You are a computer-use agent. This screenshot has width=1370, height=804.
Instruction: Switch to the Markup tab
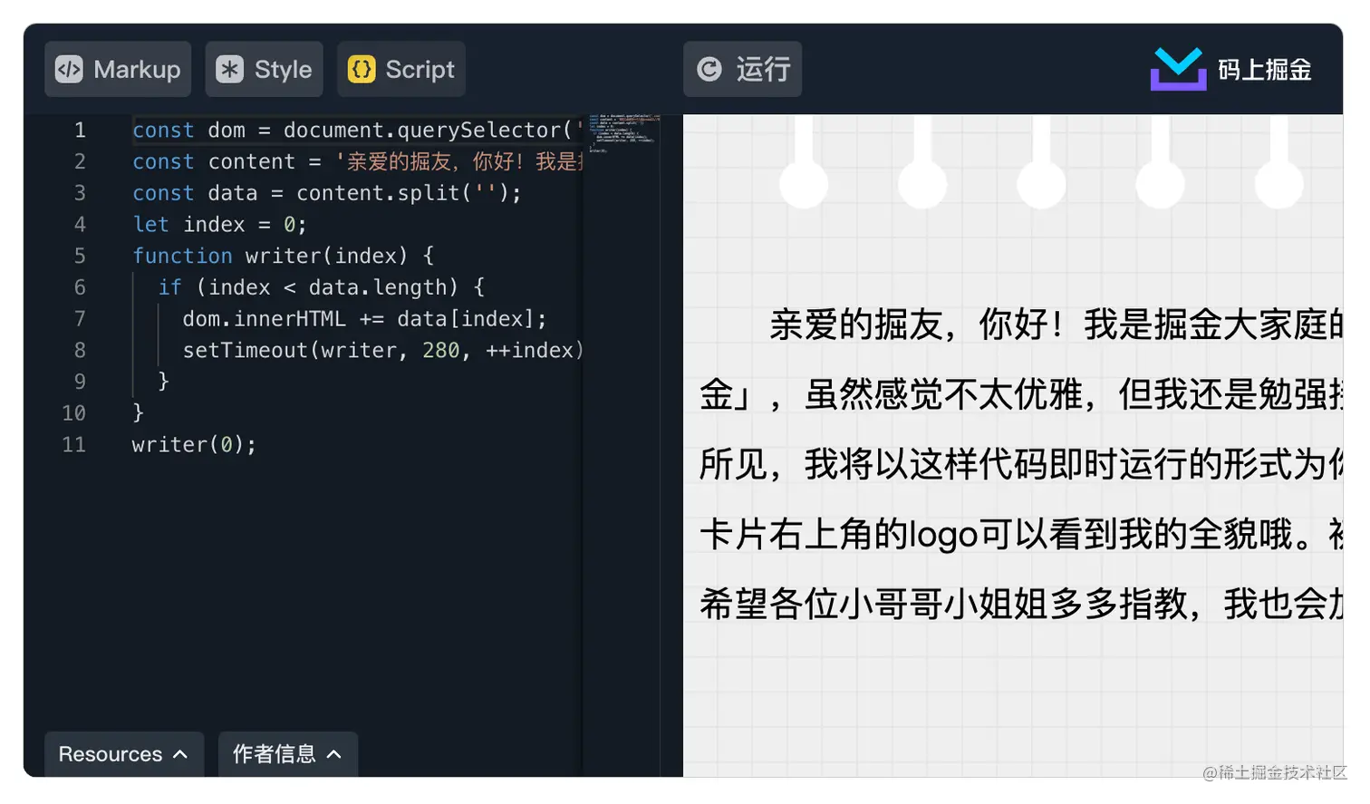coord(118,70)
